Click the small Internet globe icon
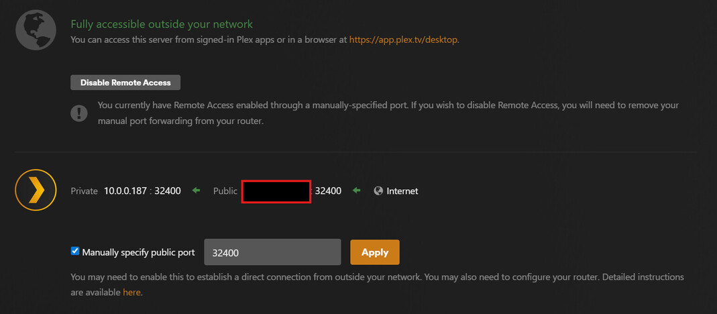 378,191
